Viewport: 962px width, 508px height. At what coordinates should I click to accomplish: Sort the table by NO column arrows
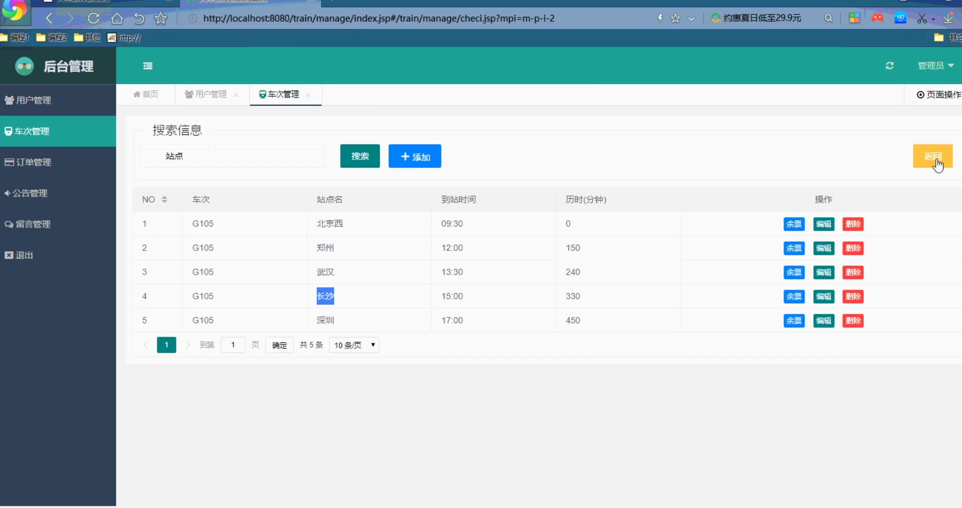(164, 199)
